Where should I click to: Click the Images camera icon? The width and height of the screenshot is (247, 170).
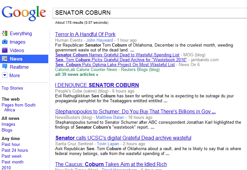click(x=5, y=42)
